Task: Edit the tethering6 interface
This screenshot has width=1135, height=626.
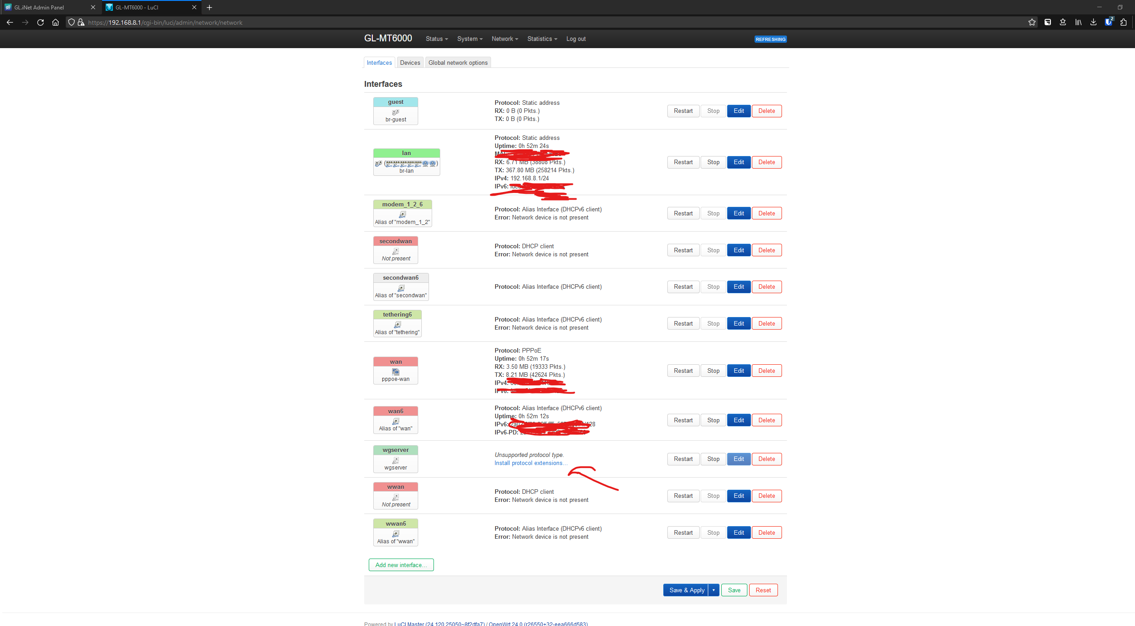Action: coord(739,323)
